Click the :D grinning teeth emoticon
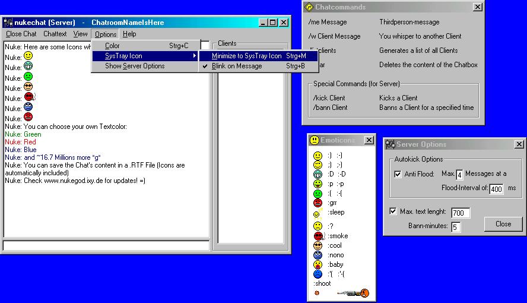The width and height of the screenshot is (527, 303). (x=318, y=174)
